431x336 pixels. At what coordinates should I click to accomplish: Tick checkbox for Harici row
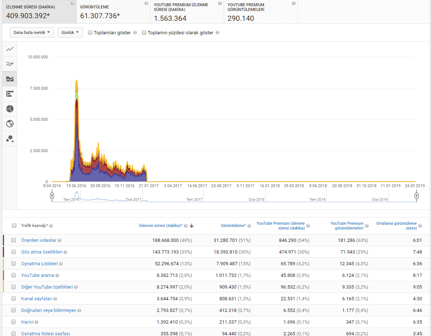pyautogui.click(x=14, y=322)
